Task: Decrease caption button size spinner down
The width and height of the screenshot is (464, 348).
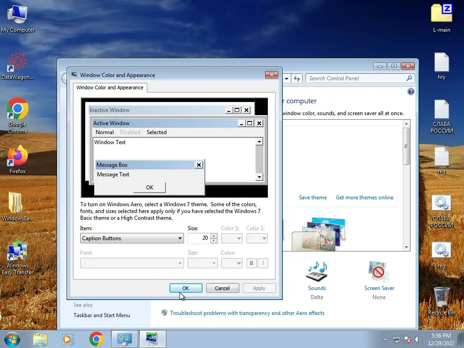Action: click(x=214, y=241)
